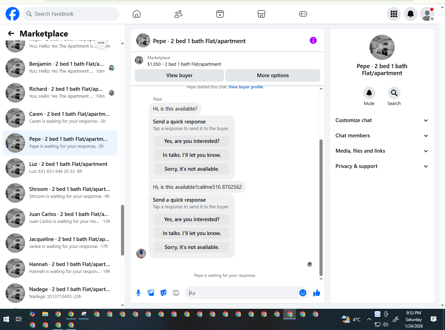Click the listing thumbnail in the right panel

(x=382, y=47)
